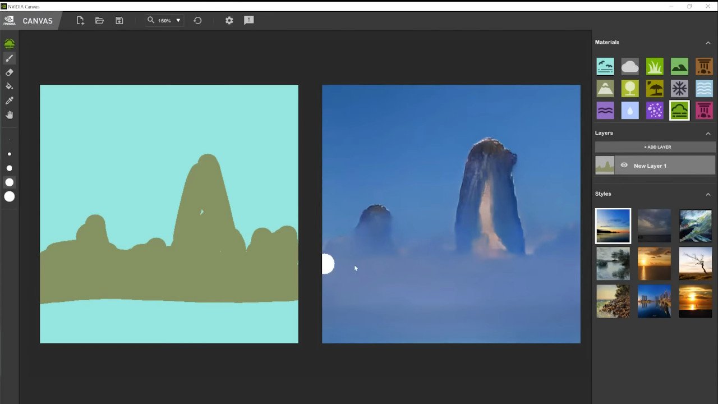Viewport: 718px width, 404px height.
Task: Select the Eyedropper tool
Action: coord(9,100)
